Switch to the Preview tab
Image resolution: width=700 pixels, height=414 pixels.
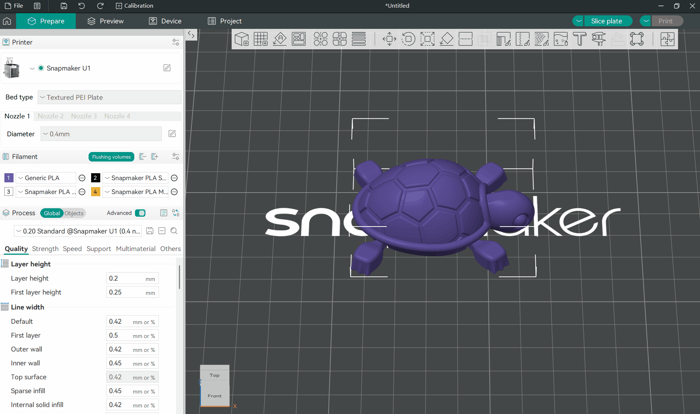(105, 21)
